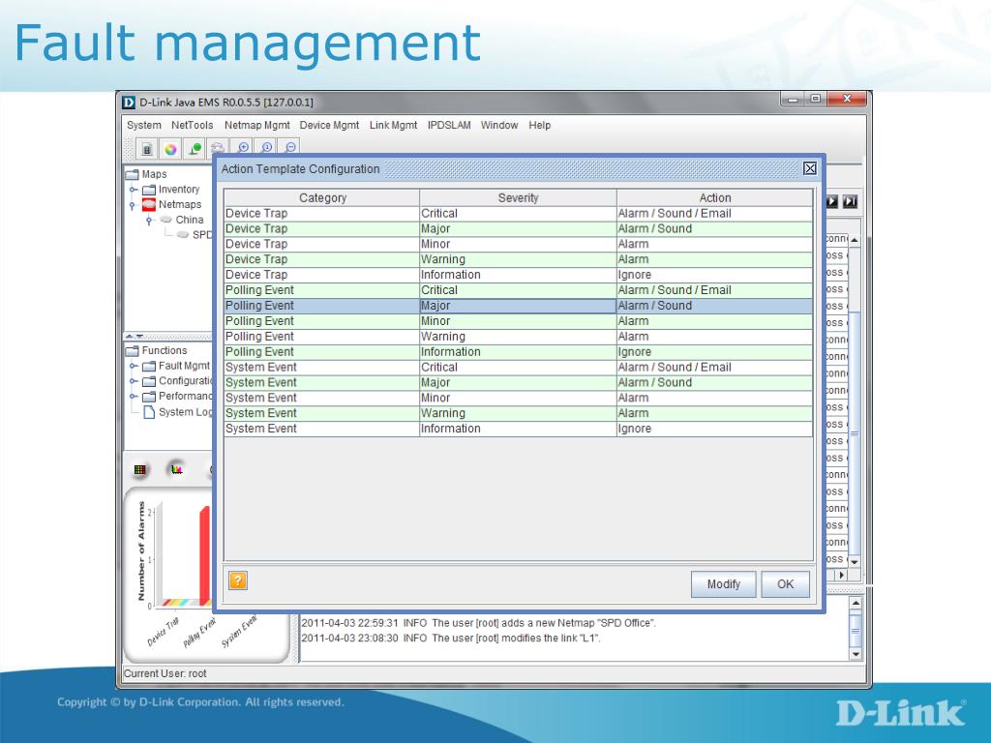Click the zoom in magnifier icon
This screenshot has width=991, height=743.
(x=243, y=147)
